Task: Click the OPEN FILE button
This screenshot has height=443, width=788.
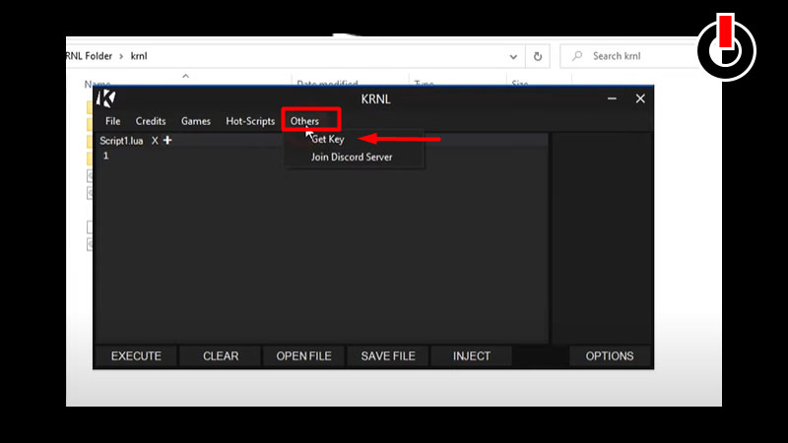Action: [303, 356]
